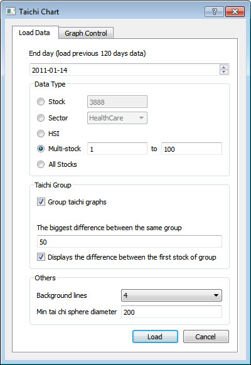This screenshot has width=251, height=365.
Task: Uncheck Group taichi graphs checkbox
Action: coord(41,202)
